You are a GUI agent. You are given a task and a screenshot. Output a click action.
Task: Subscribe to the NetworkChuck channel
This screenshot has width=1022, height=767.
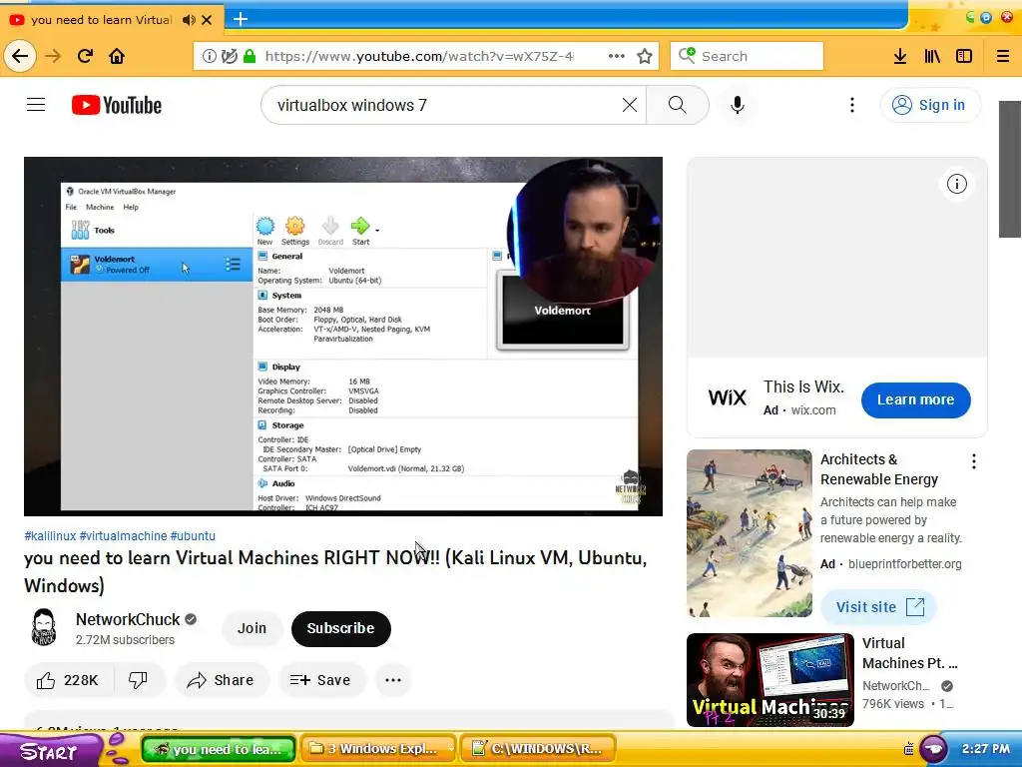[341, 629]
